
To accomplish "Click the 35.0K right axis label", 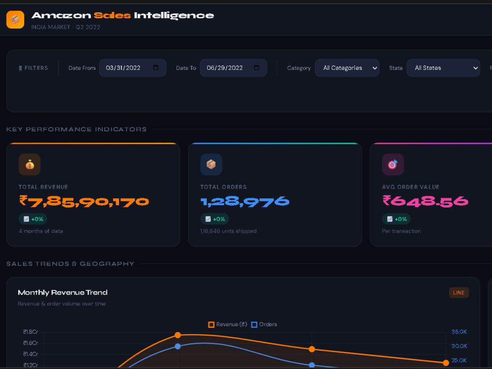I will coord(459,332).
